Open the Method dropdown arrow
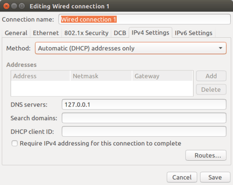Image resolution: width=233 pixels, height=185 pixels. (221, 48)
